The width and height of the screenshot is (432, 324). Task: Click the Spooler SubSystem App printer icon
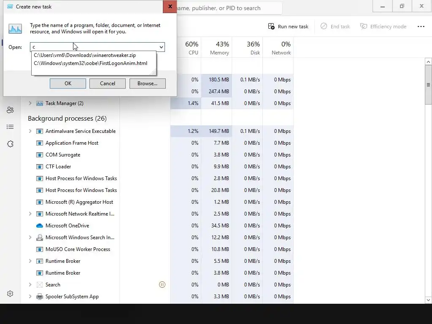pos(40,297)
